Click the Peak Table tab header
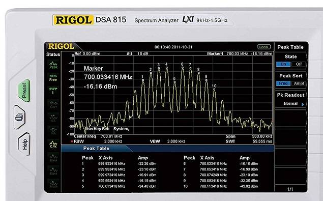 pos(96,149)
